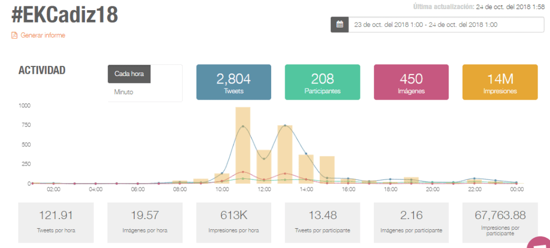Click the 208 Participantes card

[x=322, y=82]
